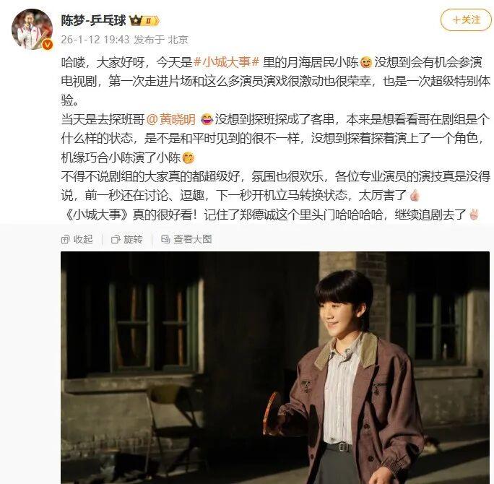Click 《小城大事》 title in the last line
Screen dimensions: 494x484
coord(96,215)
